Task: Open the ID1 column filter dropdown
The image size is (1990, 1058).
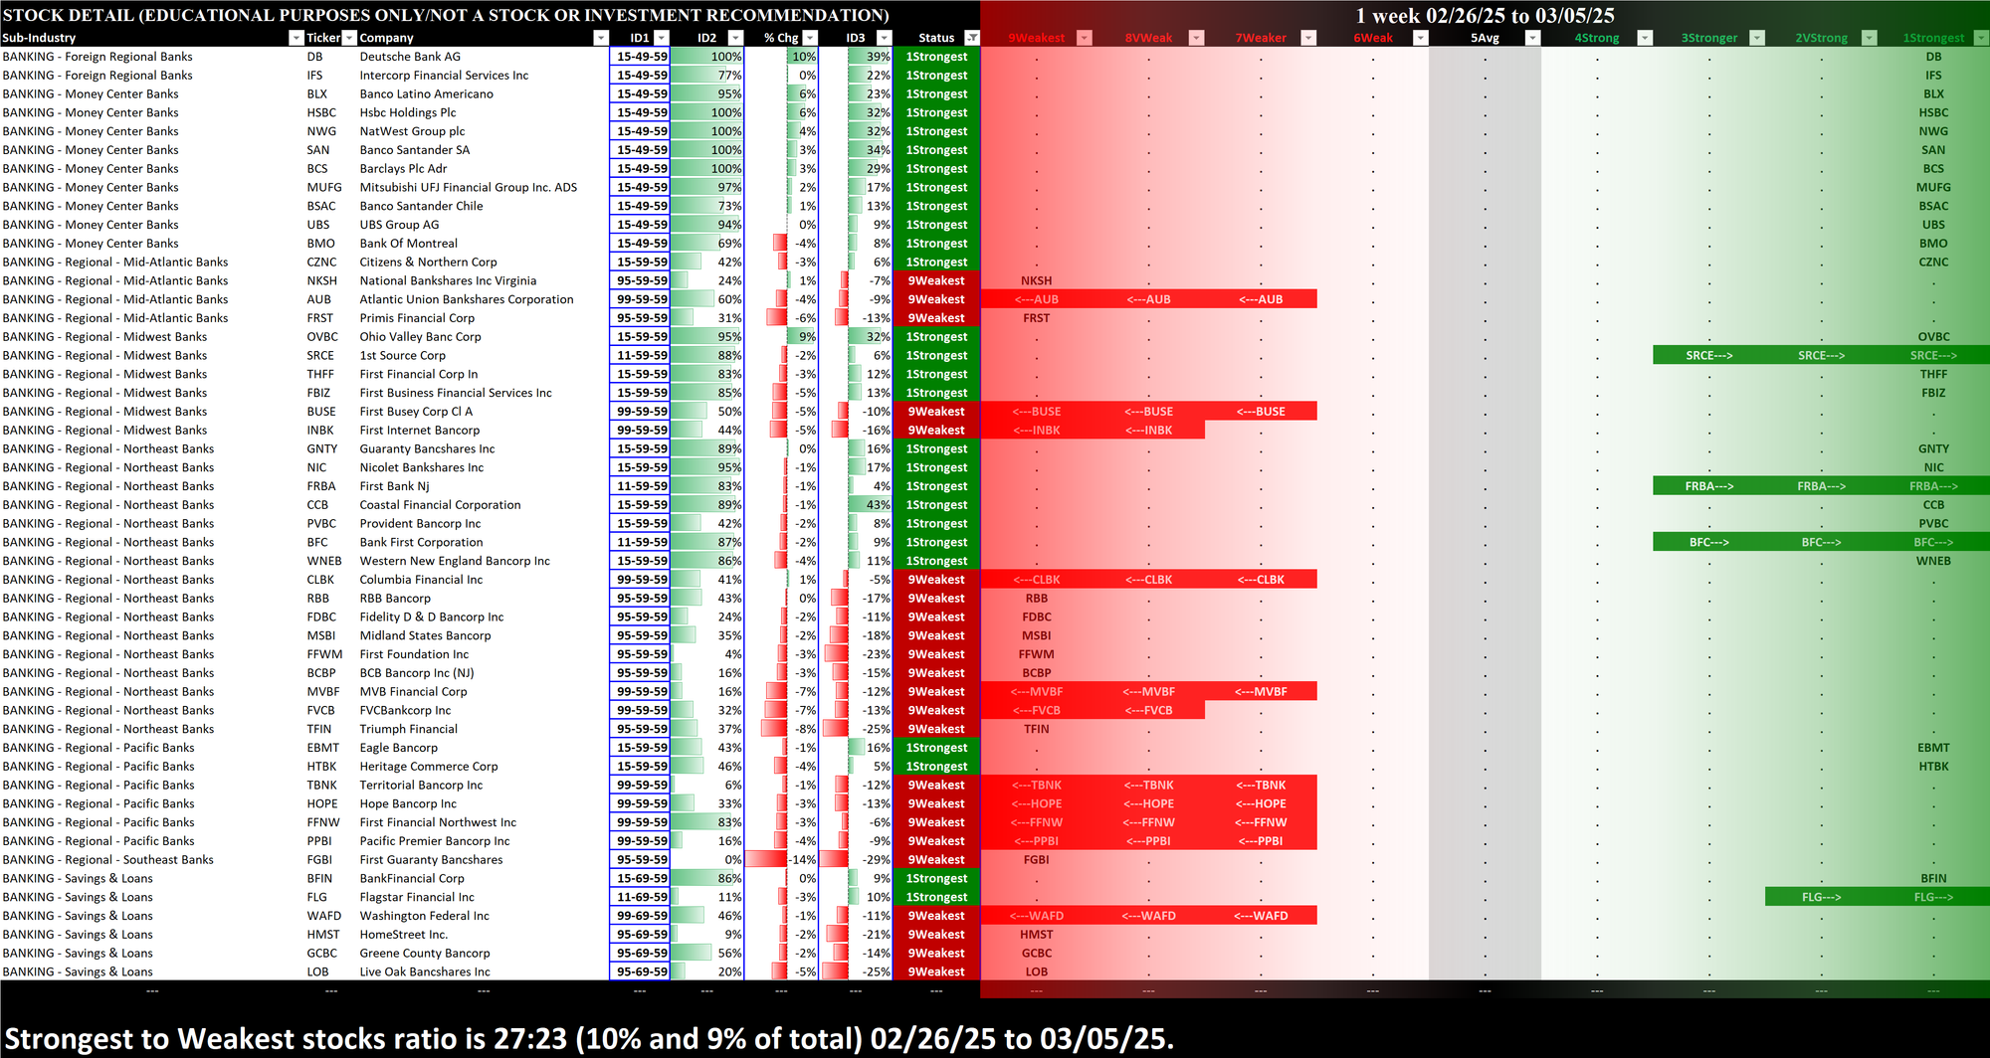Action: (662, 38)
